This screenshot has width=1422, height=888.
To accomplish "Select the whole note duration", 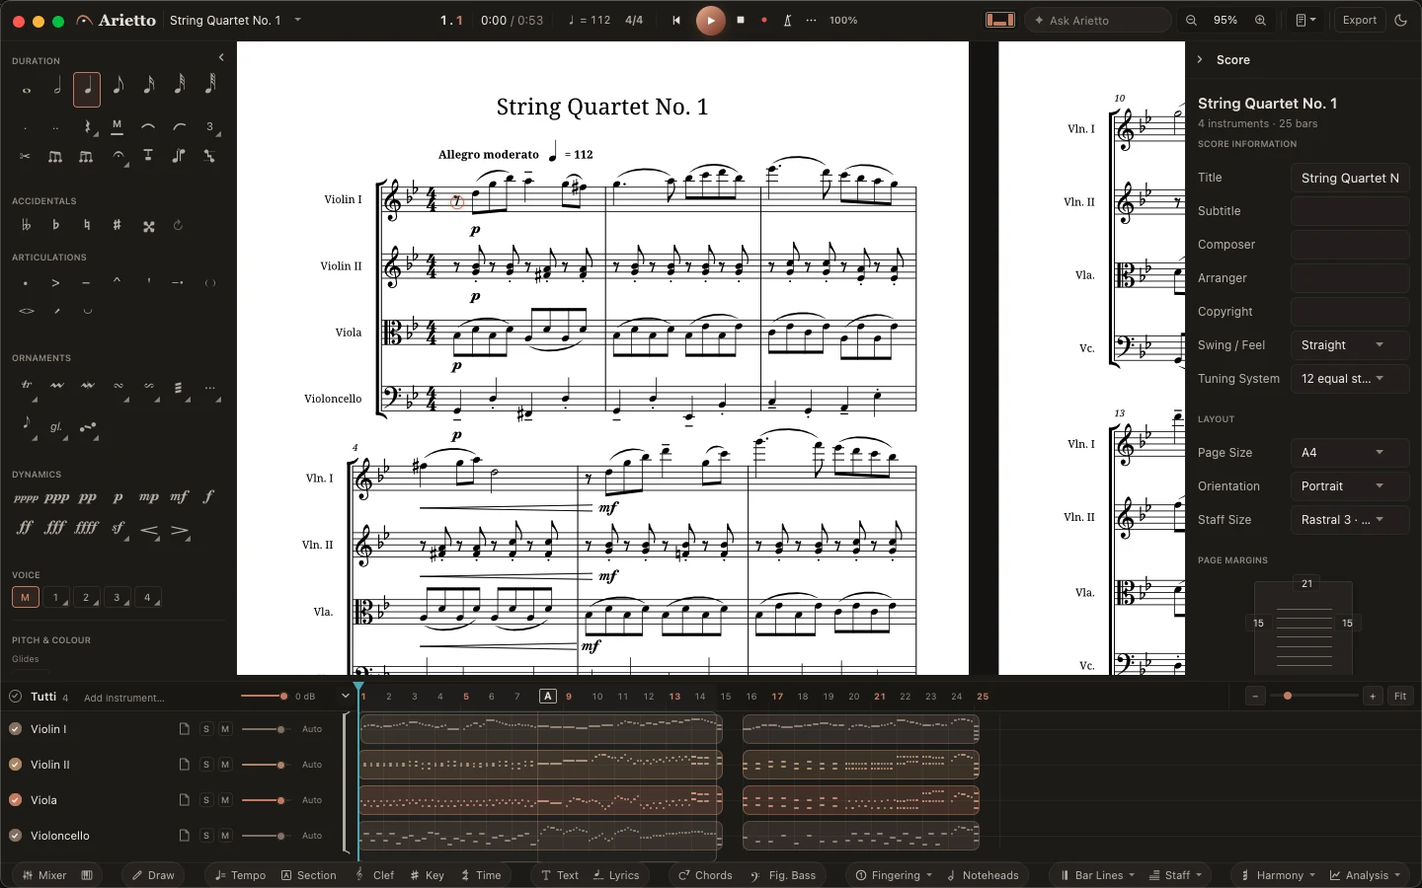I will coord(27,90).
